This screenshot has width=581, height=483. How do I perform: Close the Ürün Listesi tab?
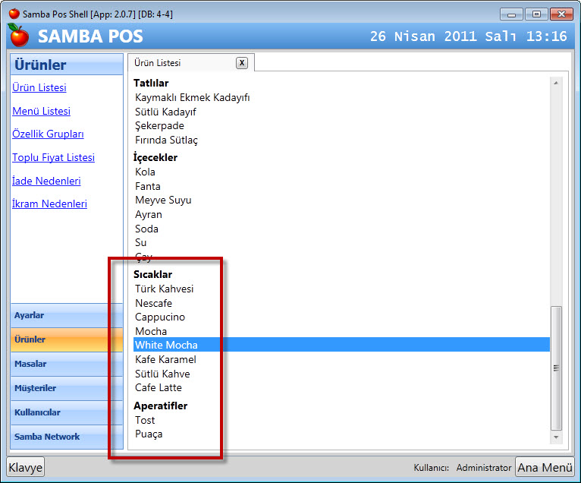[x=241, y=63]
